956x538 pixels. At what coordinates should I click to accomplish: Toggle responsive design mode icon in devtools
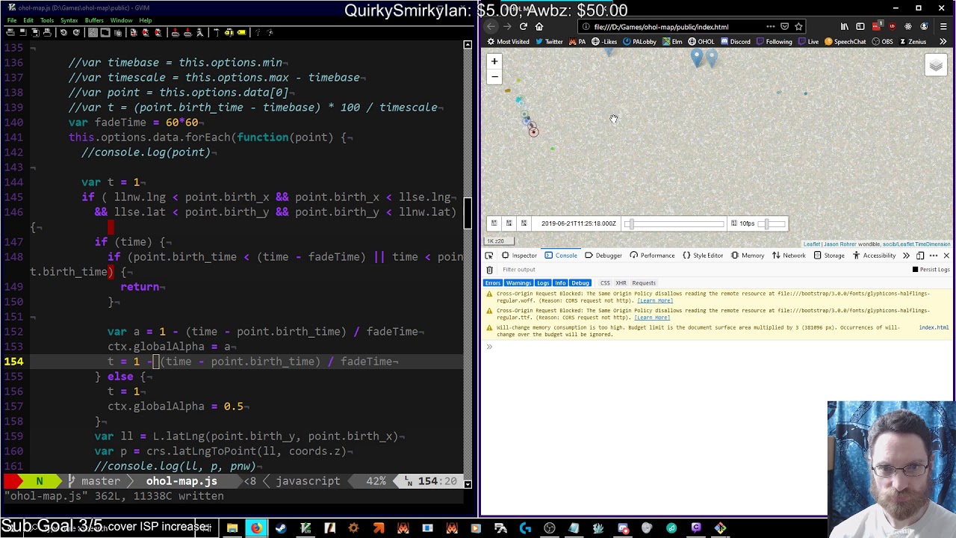920,256
